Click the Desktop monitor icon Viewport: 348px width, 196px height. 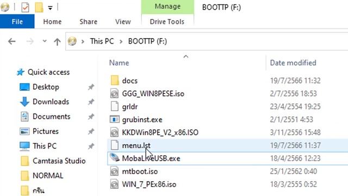click(24, 87)
